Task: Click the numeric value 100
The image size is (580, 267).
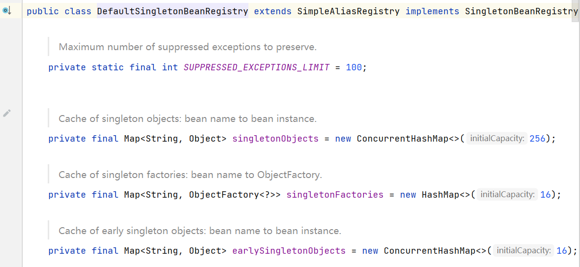Action: click(354, 67)
